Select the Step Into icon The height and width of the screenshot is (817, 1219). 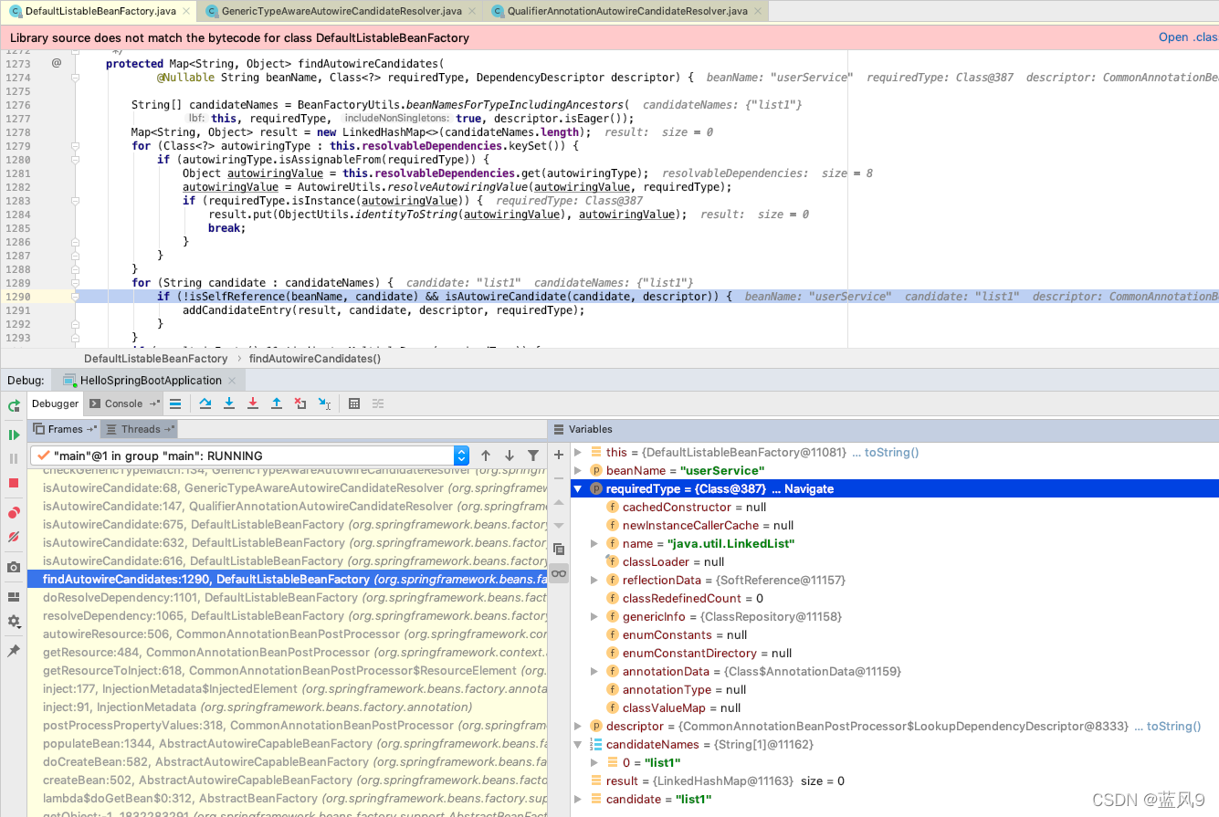[x=229, y=403]
